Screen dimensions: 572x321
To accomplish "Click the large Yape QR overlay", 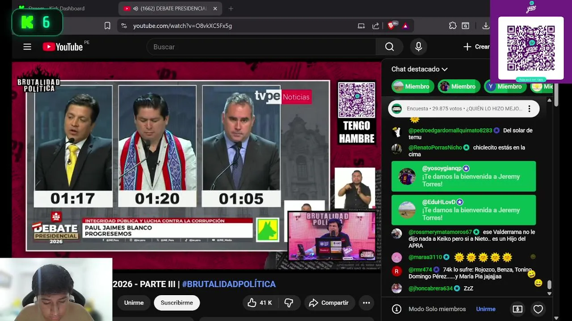I will (531, 48).
